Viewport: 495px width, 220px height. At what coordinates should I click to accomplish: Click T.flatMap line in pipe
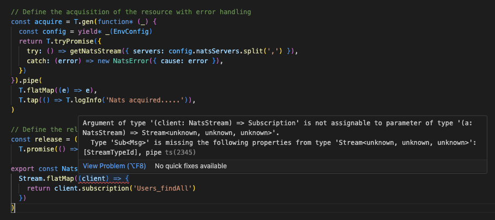coord(58,90)
